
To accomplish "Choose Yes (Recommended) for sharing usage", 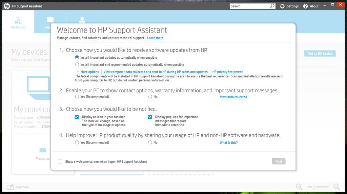I will click(77, 142).
